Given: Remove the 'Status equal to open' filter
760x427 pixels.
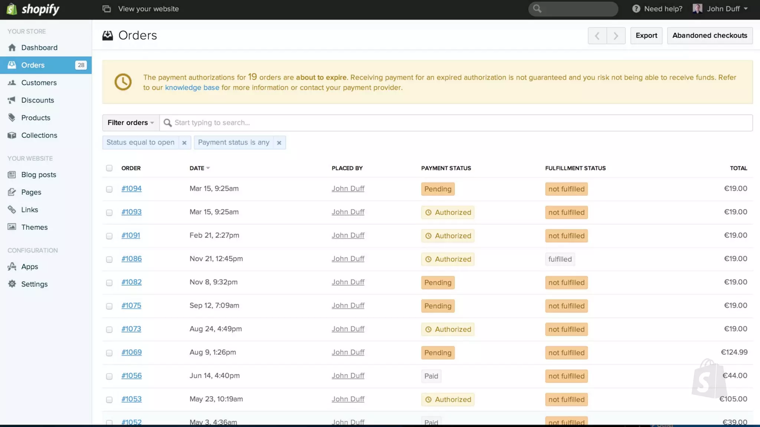Looking at the screenshot, I should pyautogui.click(x=184, y=143).
